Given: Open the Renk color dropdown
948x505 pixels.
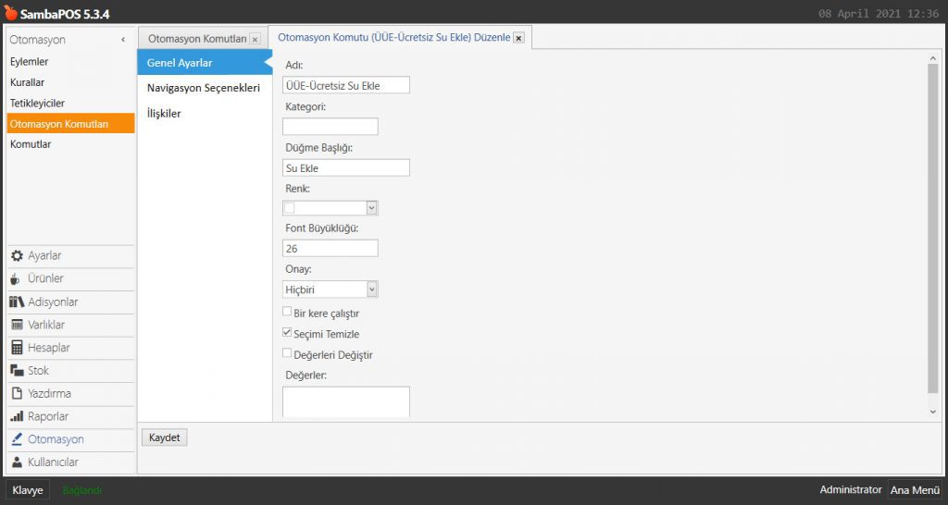Looking at the screenshot, I should [x=371, y=208].
